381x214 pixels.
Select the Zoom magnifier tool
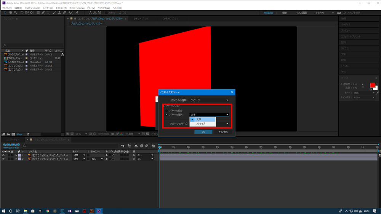(x=15, y=13)
